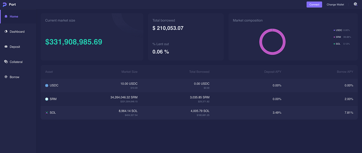Go to the Collateral page
The image size is (362, 153).
pos(16,62)
